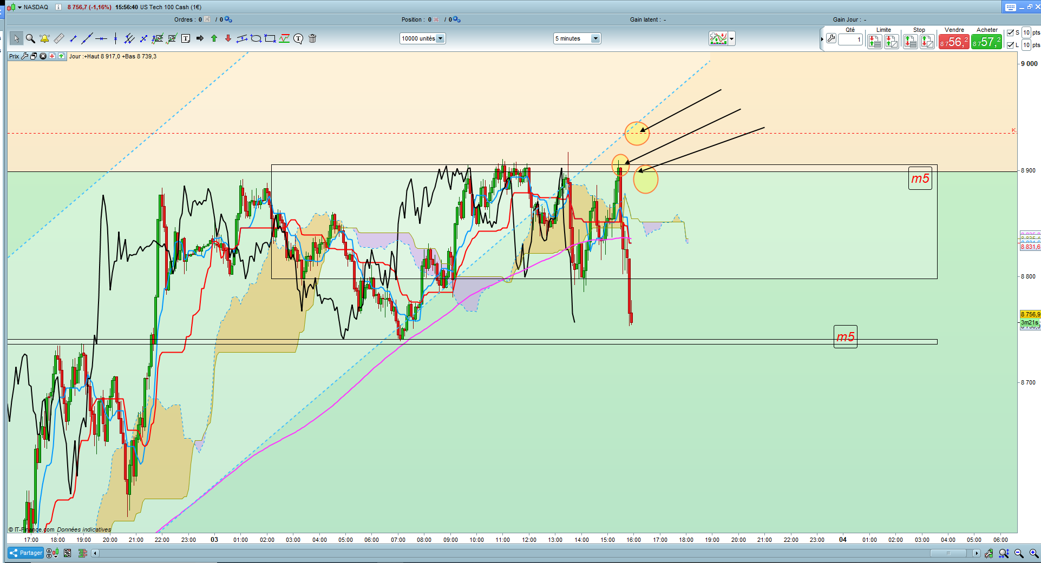This screenshot has width=1041, height=563.
Task: Choose the ellipse drawing tool
Action: [256, 38]
